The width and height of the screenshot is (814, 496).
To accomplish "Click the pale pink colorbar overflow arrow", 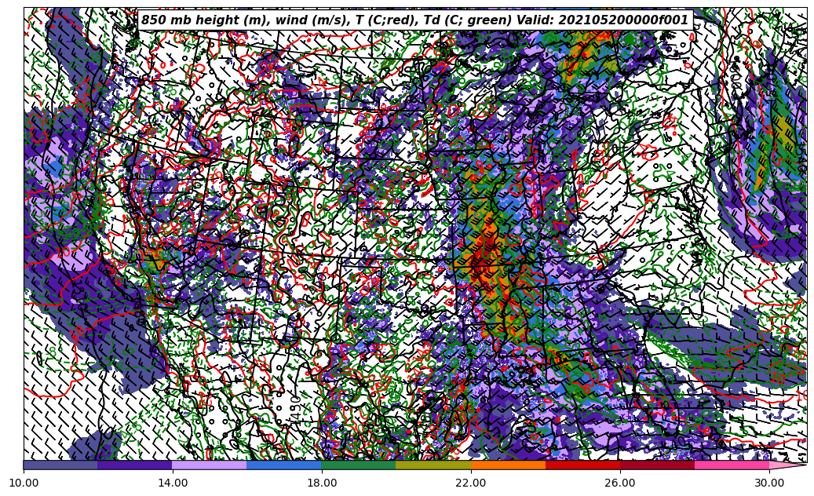I will coord(787,465).
